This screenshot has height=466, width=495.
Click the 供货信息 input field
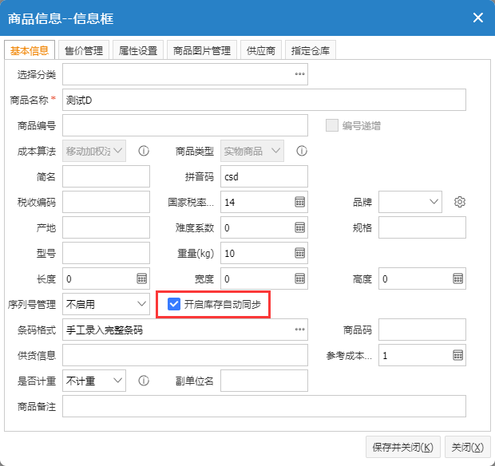(x=185, y=355)
